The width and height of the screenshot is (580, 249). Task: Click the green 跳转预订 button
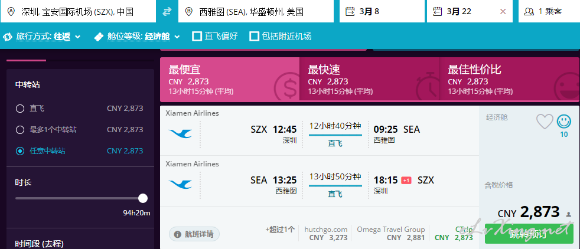point(529,234)
